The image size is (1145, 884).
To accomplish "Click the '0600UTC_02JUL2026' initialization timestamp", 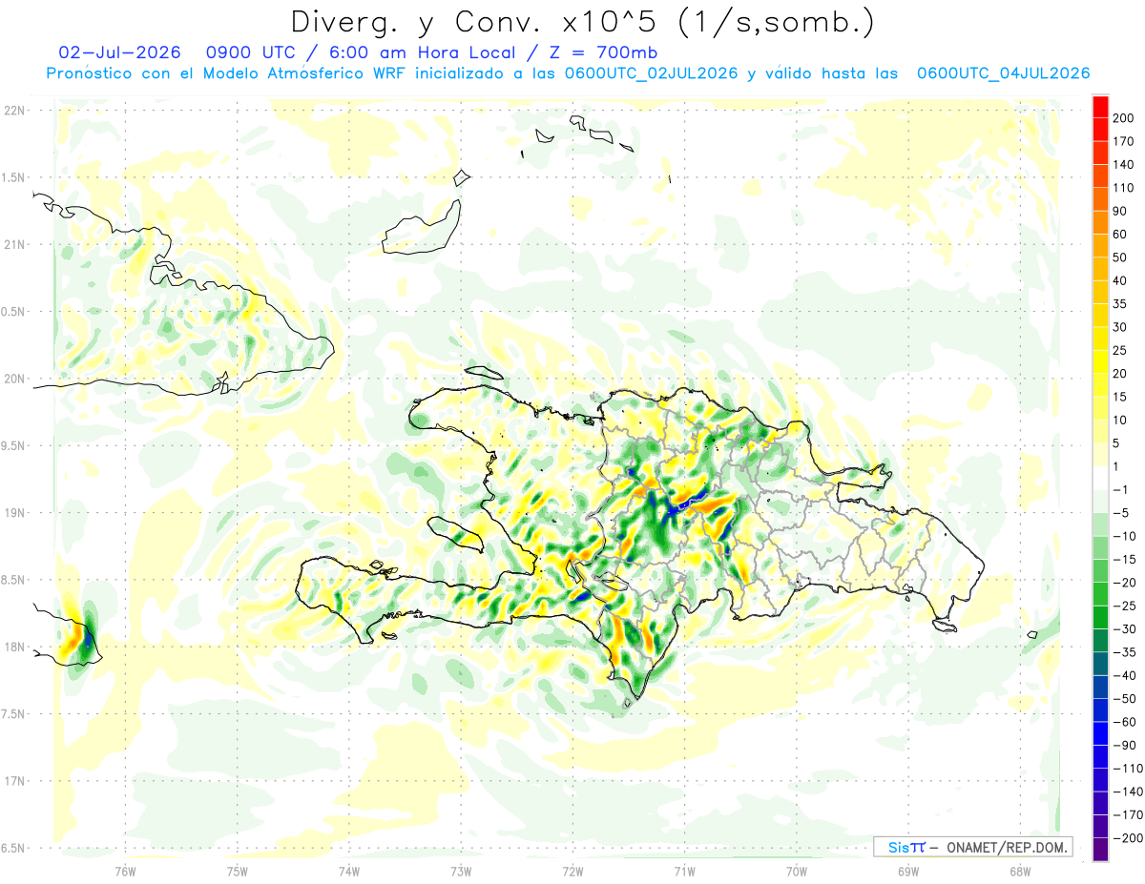I will pos(651,73).
